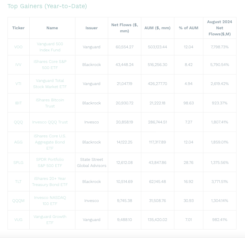Click the IBIT ticker link
The image size is (245, 238).
(18, 103)
